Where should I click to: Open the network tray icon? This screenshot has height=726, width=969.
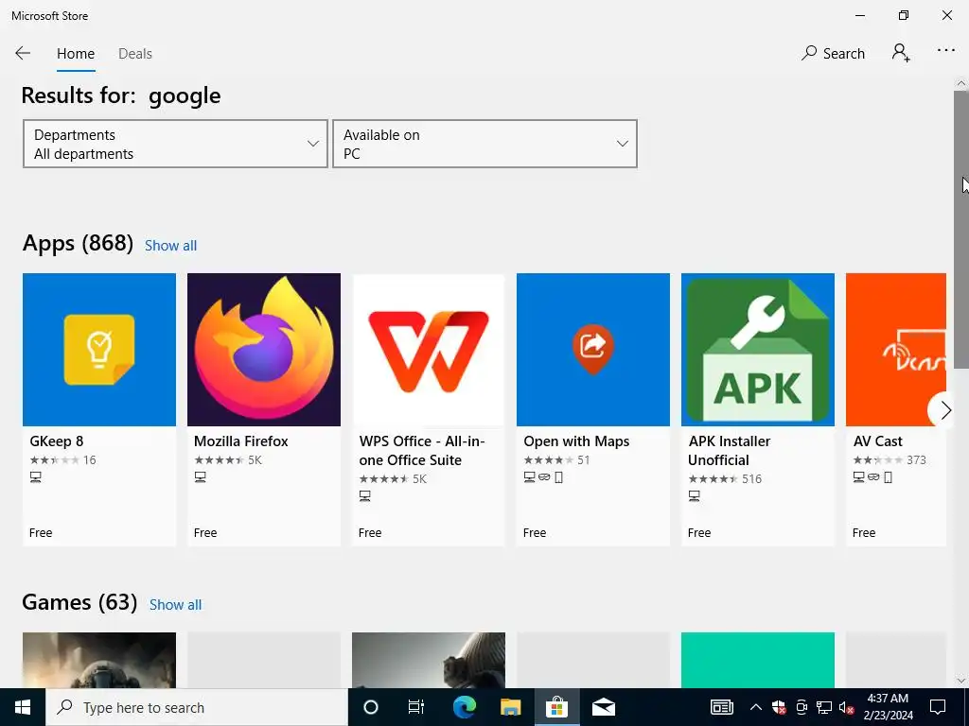tap(824, 707)
